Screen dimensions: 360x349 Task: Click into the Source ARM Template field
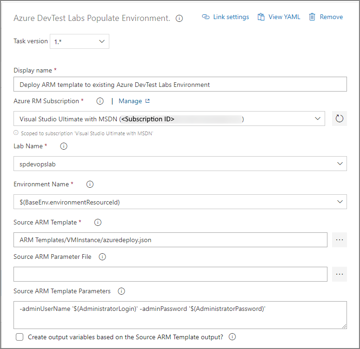pyautogui.click(x=170, y=240)
